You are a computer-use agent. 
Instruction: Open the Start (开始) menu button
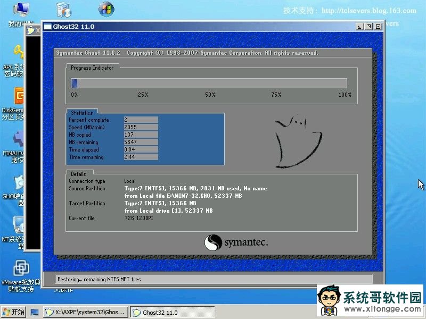coord(13,312)
